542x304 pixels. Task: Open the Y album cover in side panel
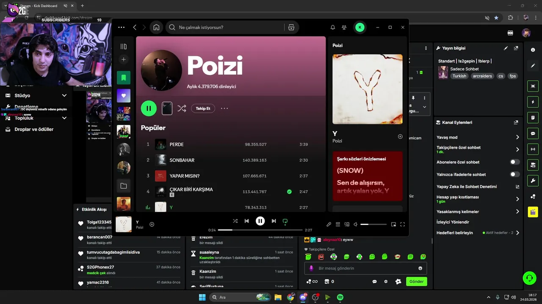coord(368,89)
